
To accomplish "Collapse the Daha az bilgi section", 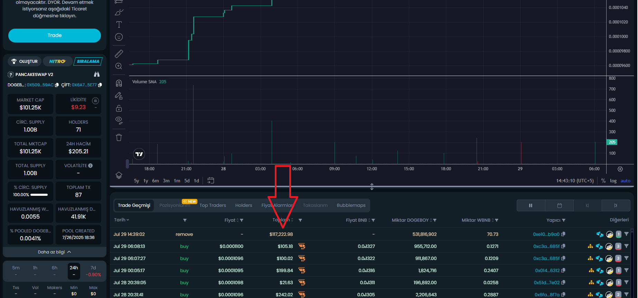I will 55,252.
